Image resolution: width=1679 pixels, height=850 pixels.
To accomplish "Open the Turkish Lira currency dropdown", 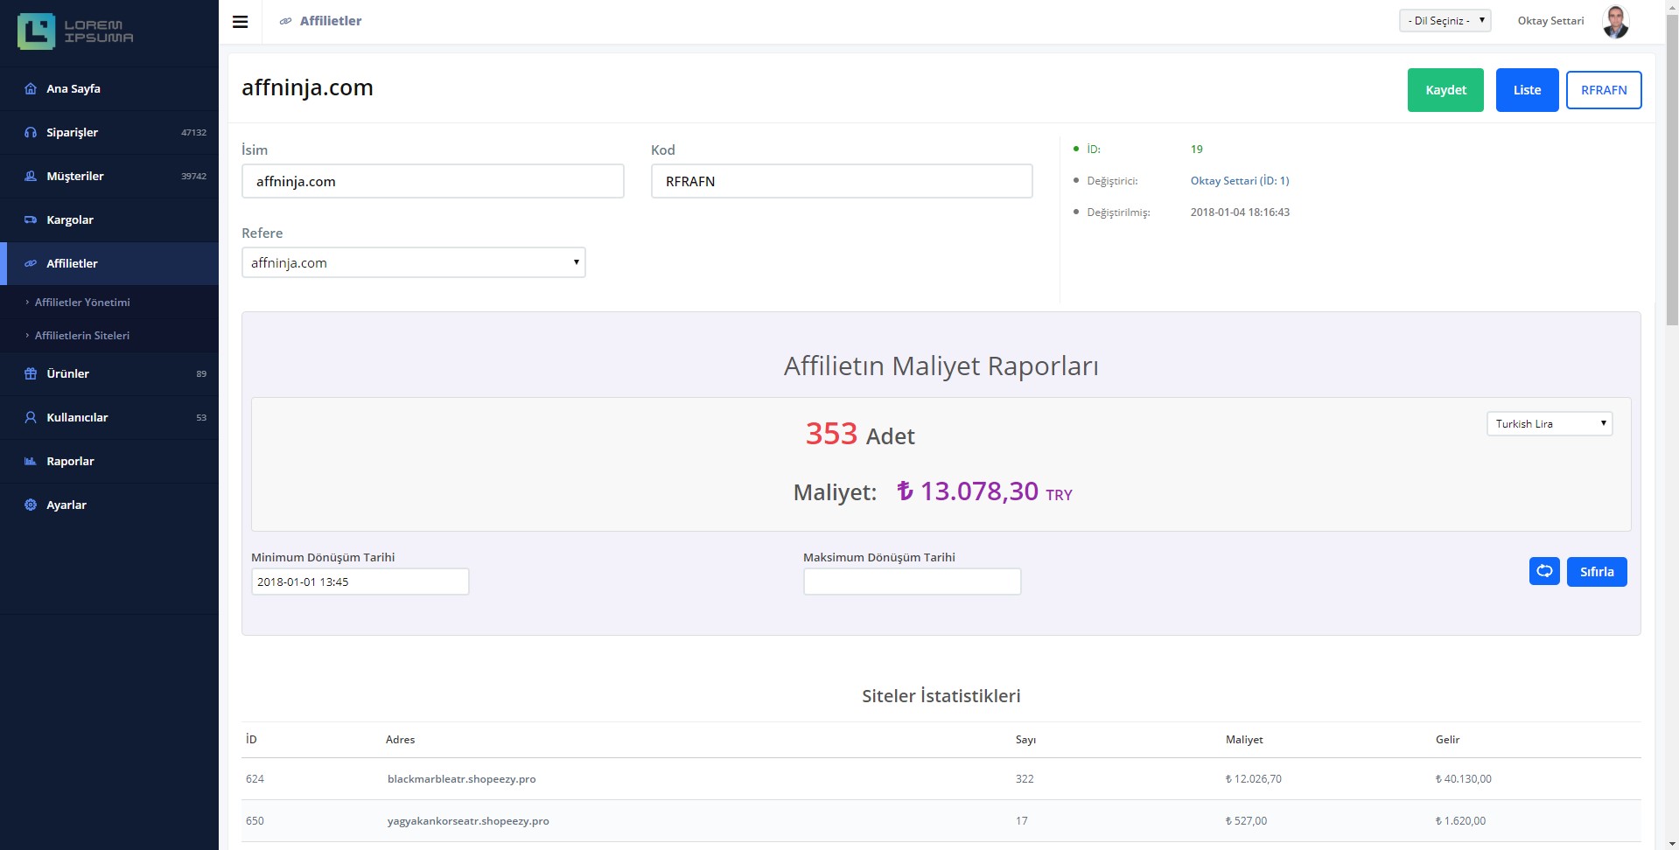I will point(1549,423).
